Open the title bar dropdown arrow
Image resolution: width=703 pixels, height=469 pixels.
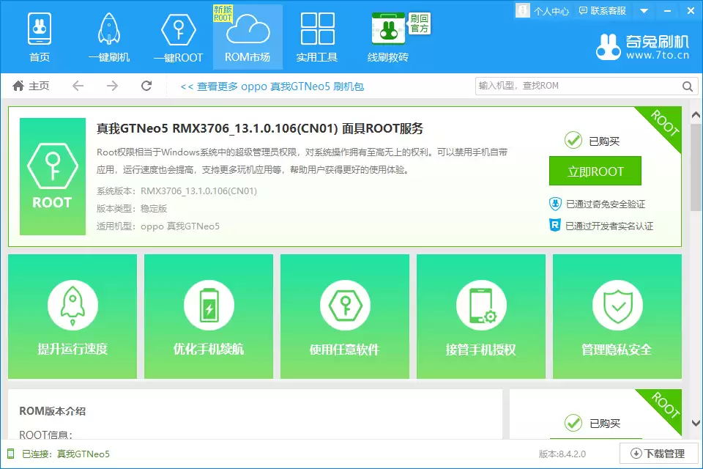click(644, 10)
